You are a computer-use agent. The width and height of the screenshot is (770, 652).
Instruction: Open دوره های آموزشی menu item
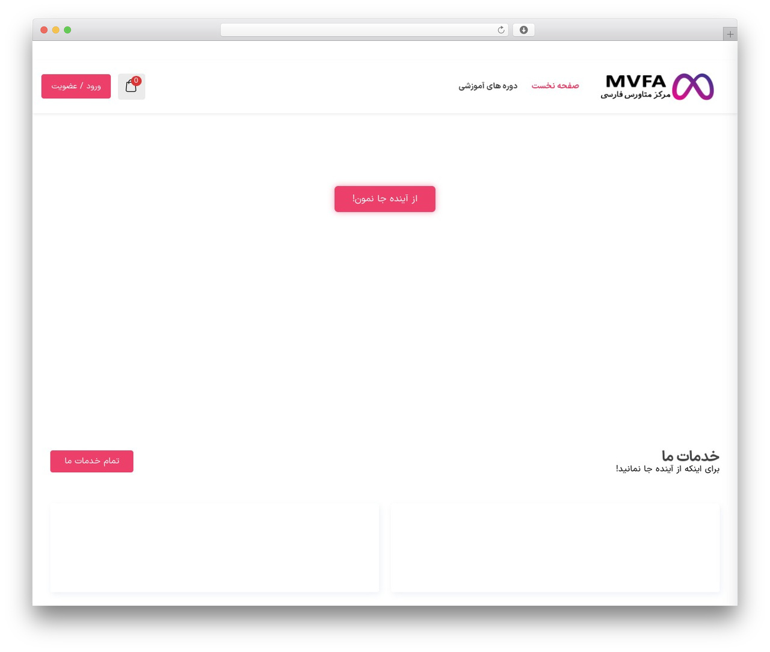[x=488, y=86]
